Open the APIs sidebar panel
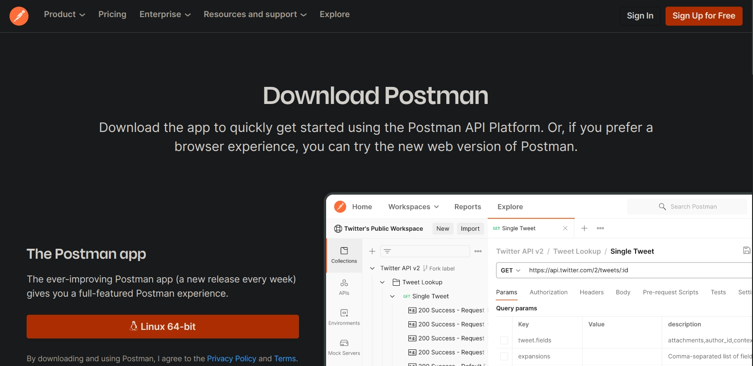753x366 pixels. 344,287
